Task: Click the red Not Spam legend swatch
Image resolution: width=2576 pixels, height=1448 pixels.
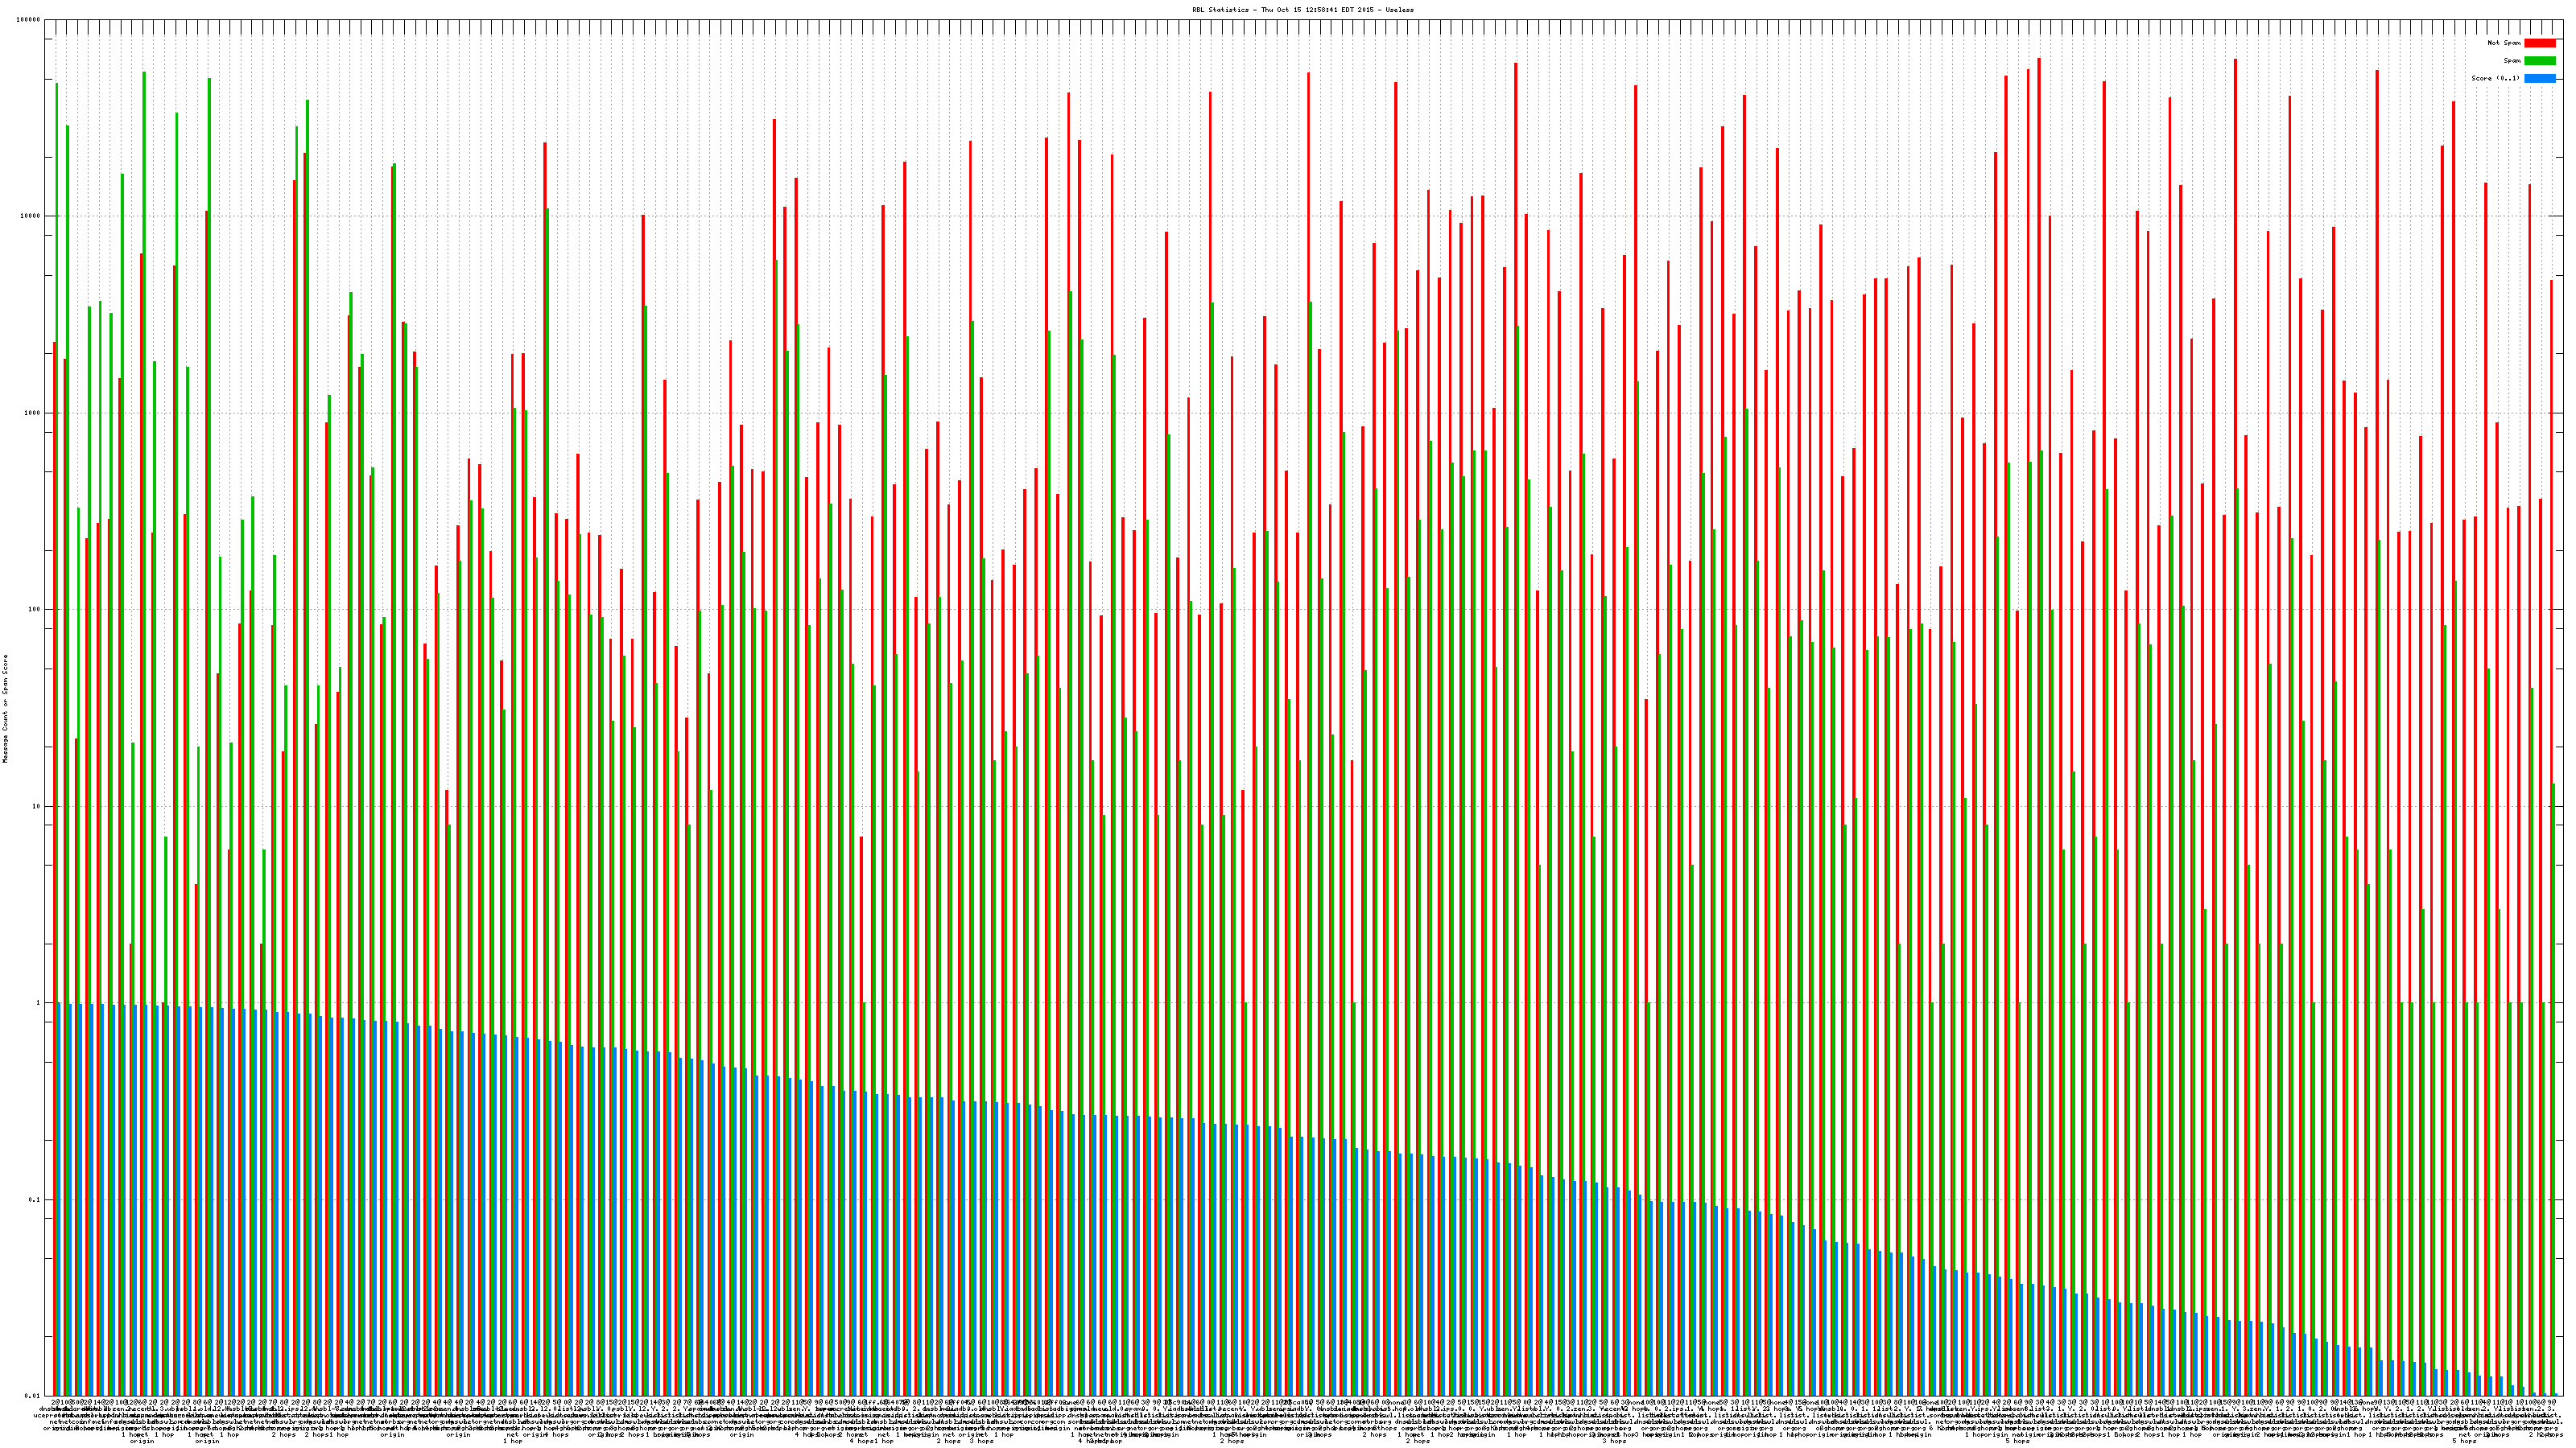Action: [x=2539, y=43]
